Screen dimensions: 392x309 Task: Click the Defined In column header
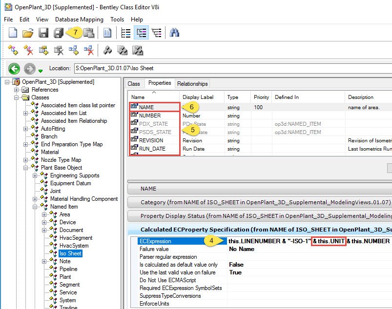point(309,97)
